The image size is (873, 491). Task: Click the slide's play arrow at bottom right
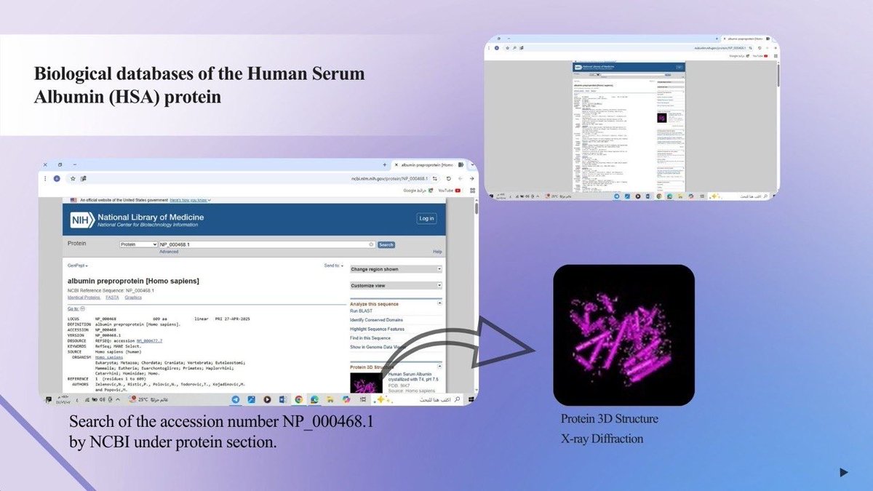click(x=843, y=472)
